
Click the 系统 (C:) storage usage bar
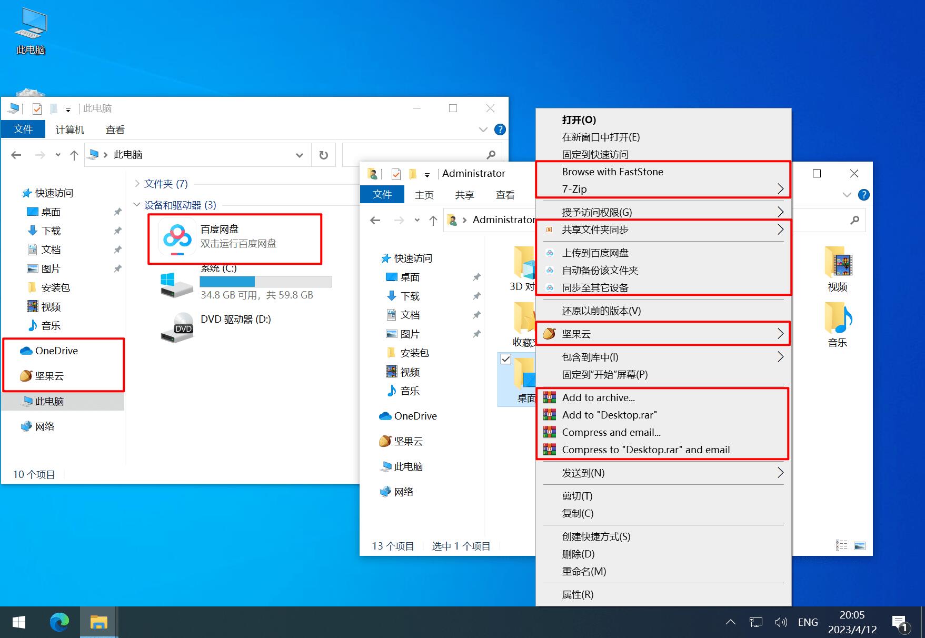point(265,282)
